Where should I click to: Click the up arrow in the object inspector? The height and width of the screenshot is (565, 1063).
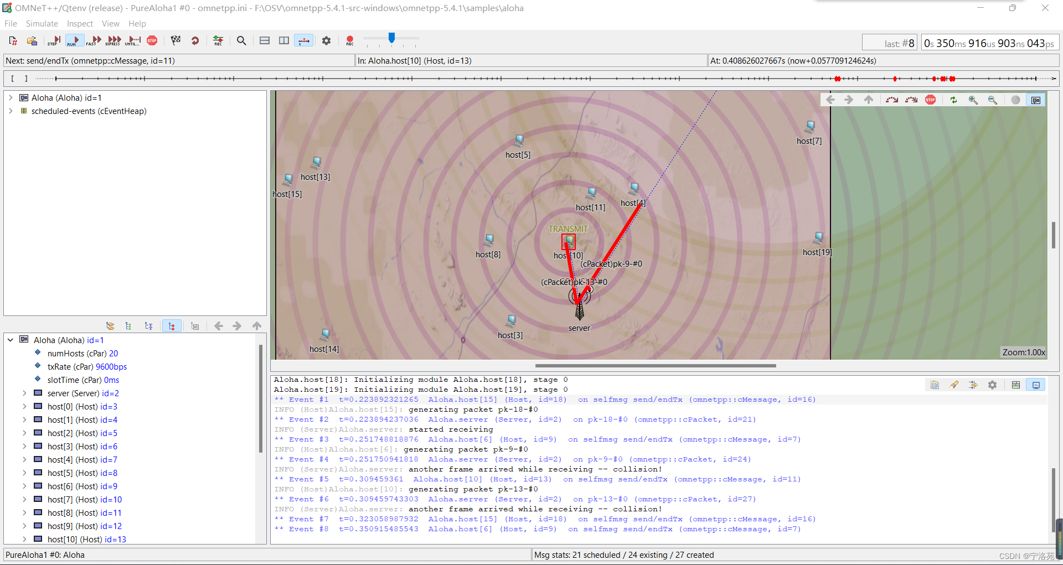[x=256, y=326]
